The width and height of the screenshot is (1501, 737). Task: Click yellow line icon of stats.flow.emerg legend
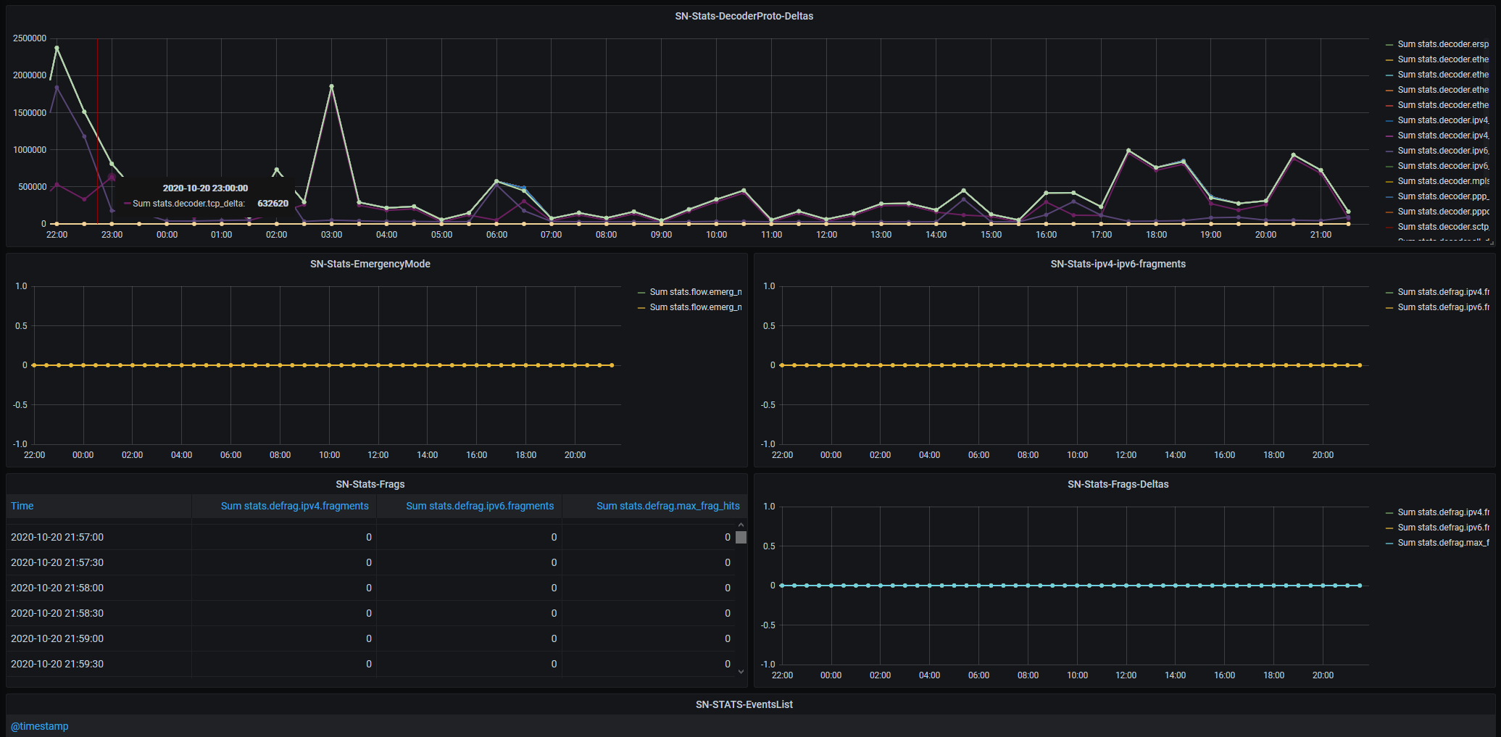click(x=641, y=308)
